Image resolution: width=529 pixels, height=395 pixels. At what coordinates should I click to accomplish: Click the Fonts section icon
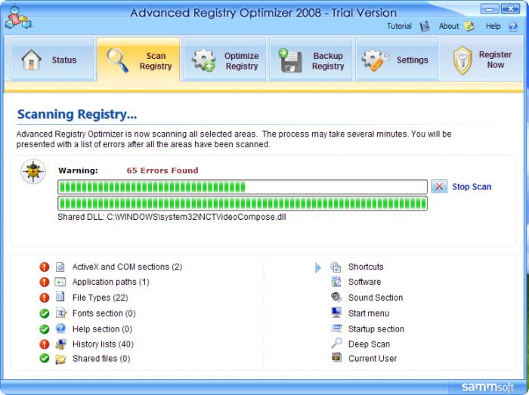[x=60, y=313]
